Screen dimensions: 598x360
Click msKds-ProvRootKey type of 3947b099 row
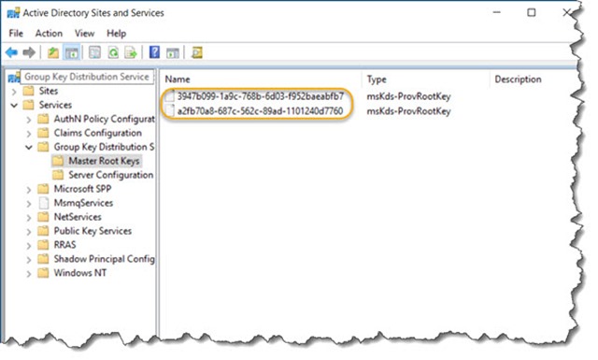coord(408,96)
